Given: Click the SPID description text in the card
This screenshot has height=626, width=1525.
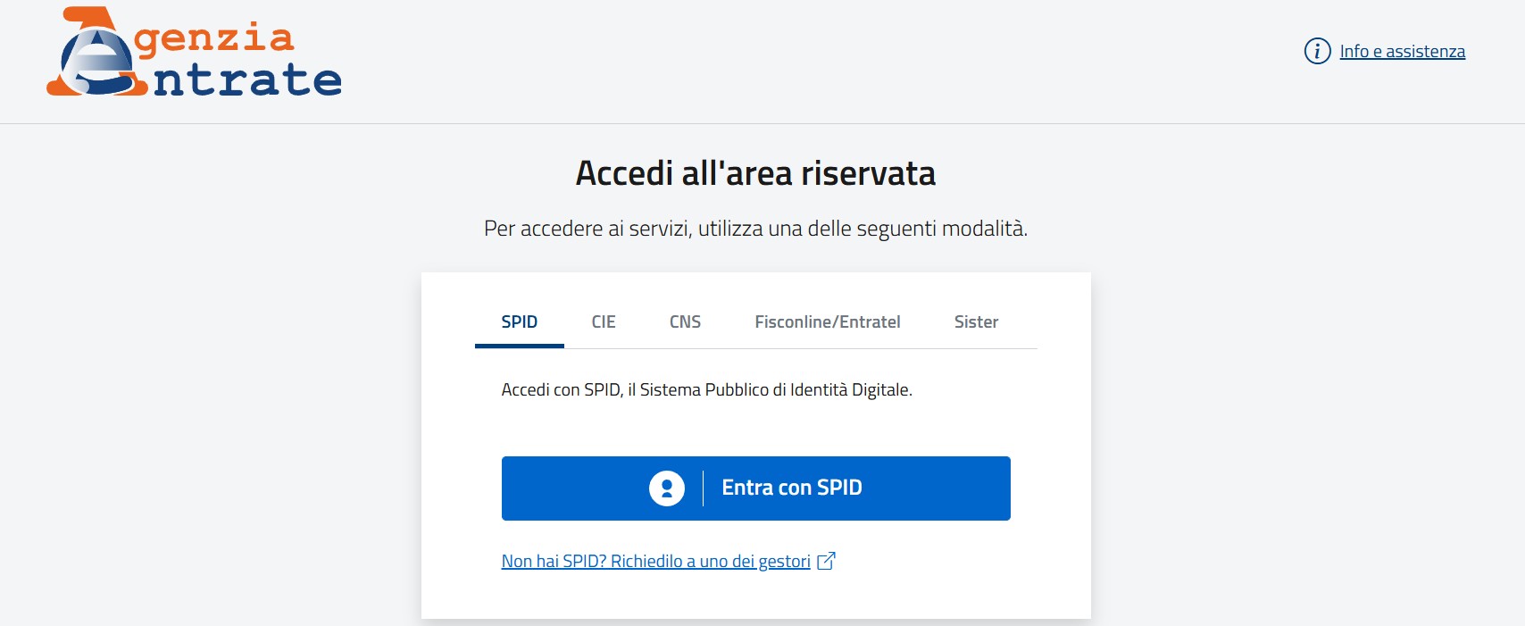Looking at the screenshot, I should [708, 388].
